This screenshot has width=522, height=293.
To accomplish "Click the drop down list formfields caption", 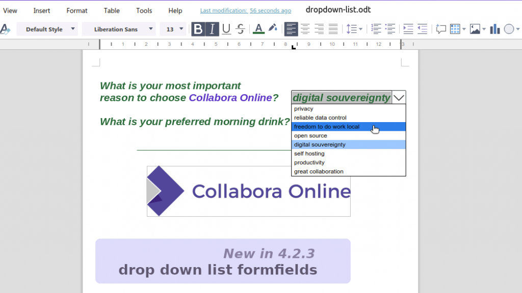I will click(x=218, y=270).
